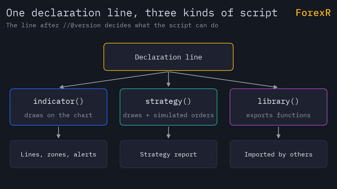Click the 'One declaration line, three kinds of script' title

pos(142,13)
